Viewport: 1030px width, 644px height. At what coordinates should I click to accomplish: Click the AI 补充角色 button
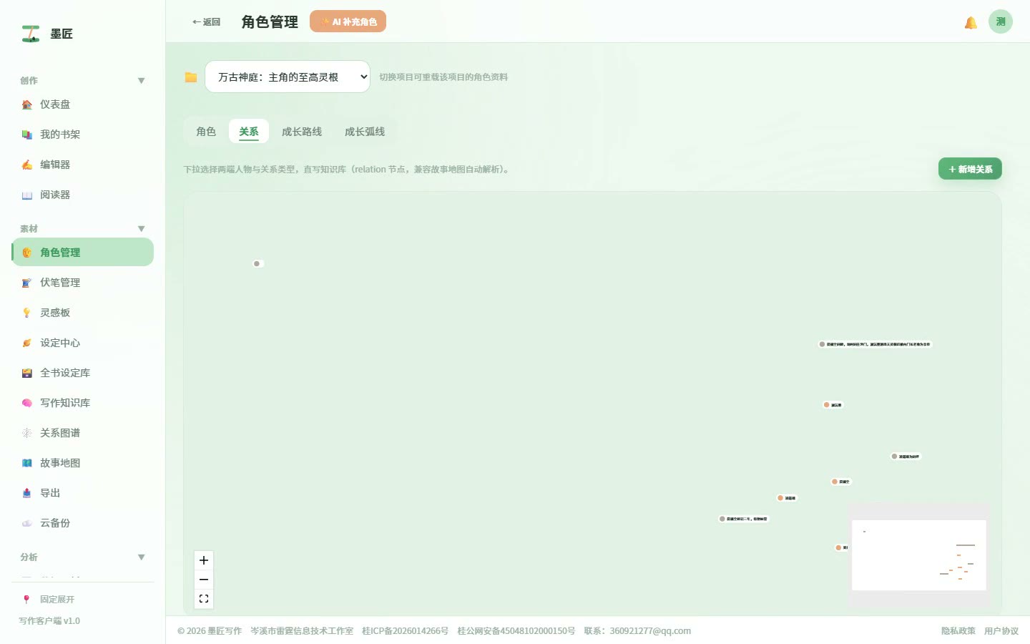[348, 21]
